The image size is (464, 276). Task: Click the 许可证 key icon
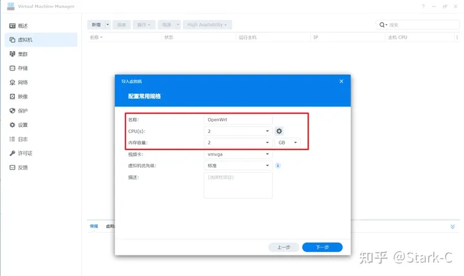(x=12, y=153)
